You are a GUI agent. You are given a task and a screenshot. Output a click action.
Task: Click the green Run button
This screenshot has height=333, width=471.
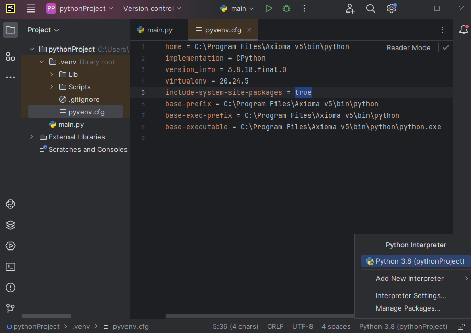[269, 8]
